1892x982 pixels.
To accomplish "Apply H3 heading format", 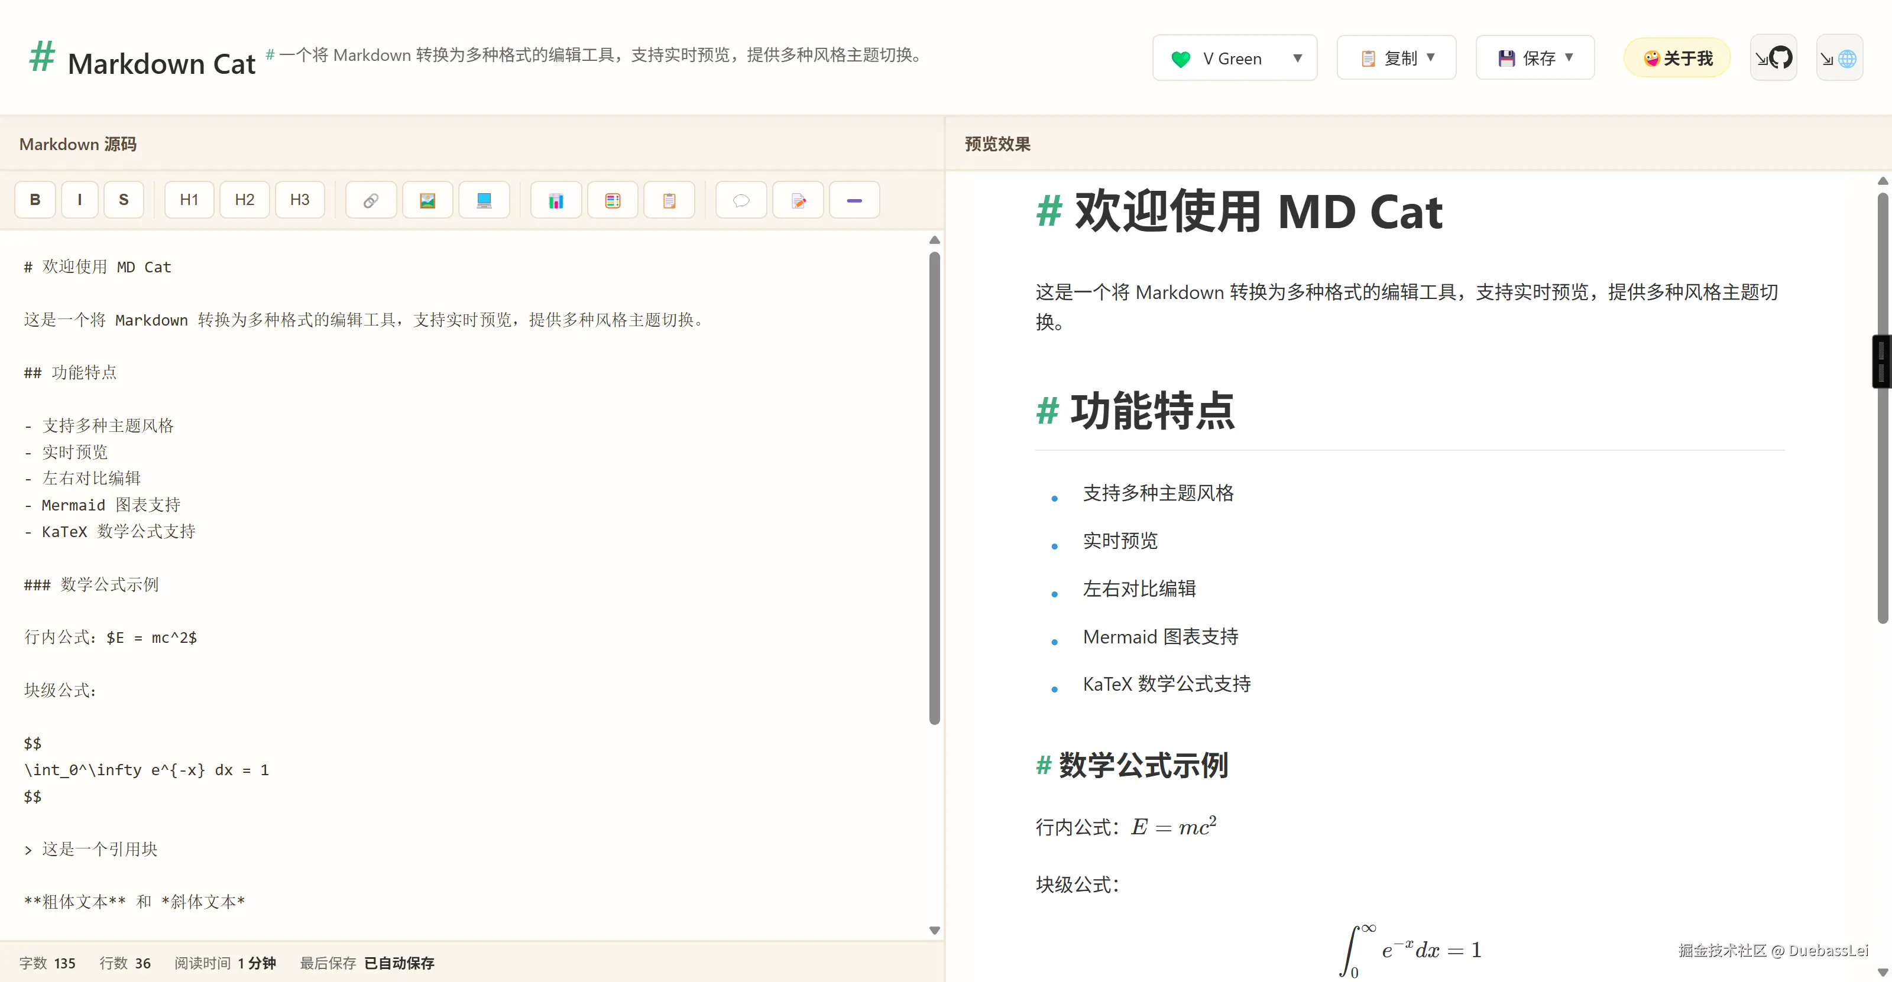I will point(300,200).
